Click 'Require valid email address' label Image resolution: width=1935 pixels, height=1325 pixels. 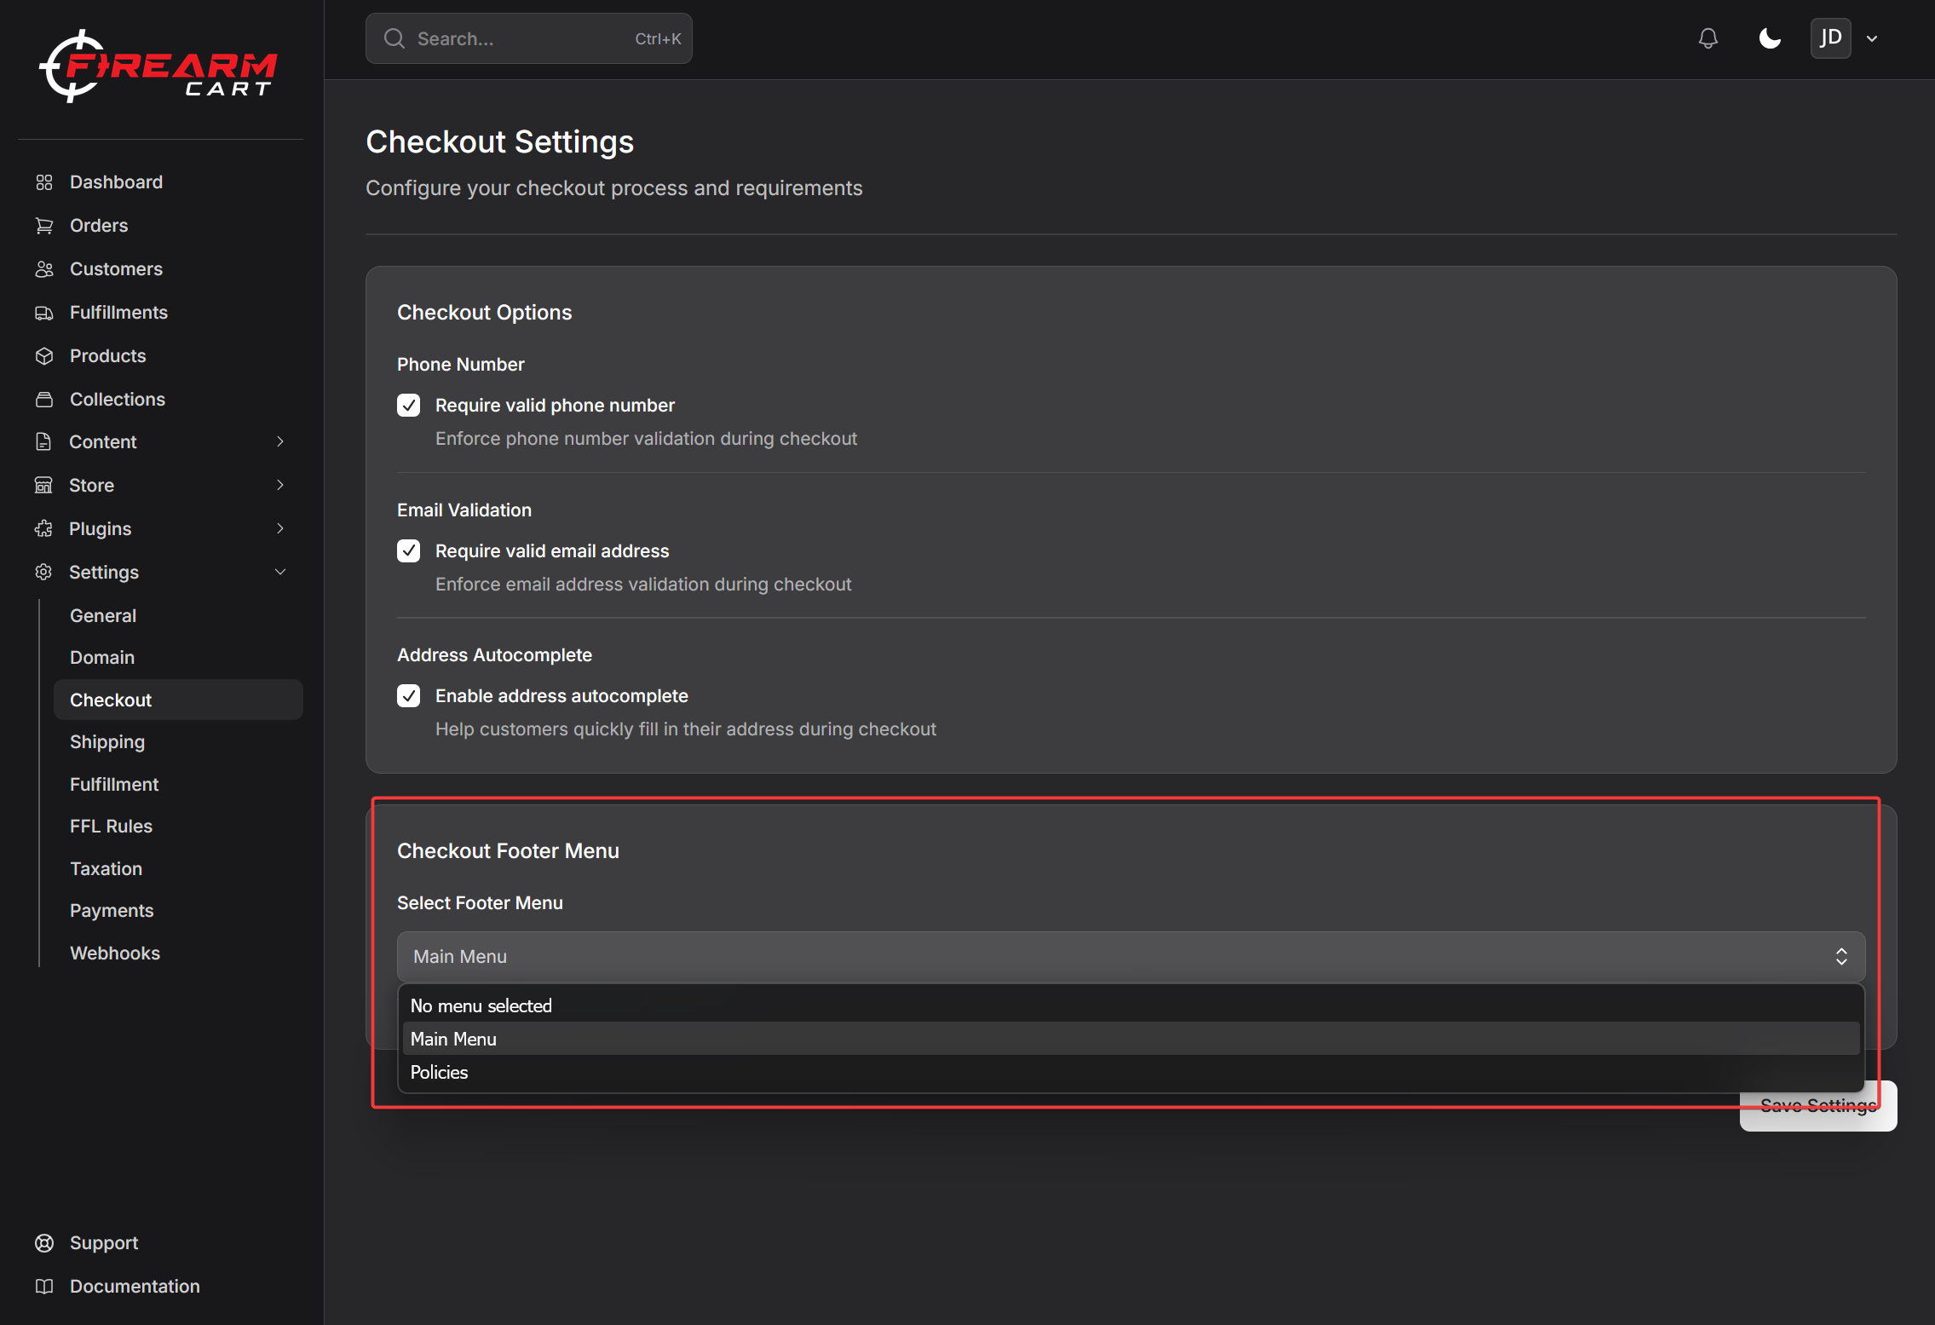pyautogui.click(x=552, y=551)
